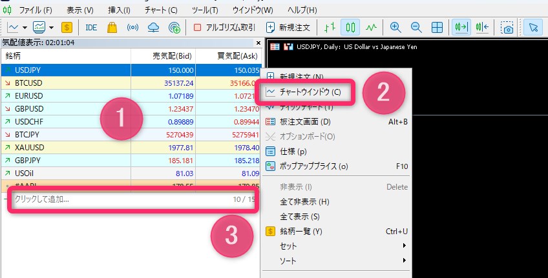Switch to candlestick chart view
Image resolution: width=548 pixels, height=278 pixels.
[x=350, y=27]
